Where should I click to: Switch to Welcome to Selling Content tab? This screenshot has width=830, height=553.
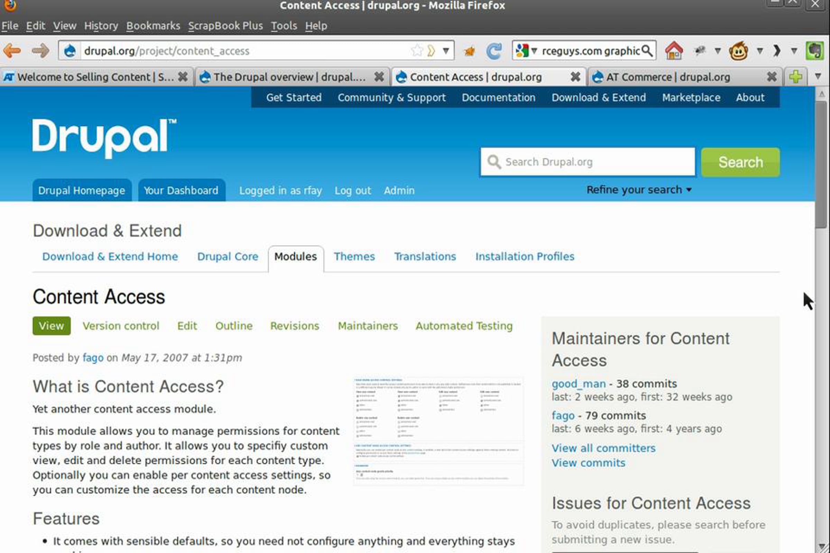(x=97, y=76)
